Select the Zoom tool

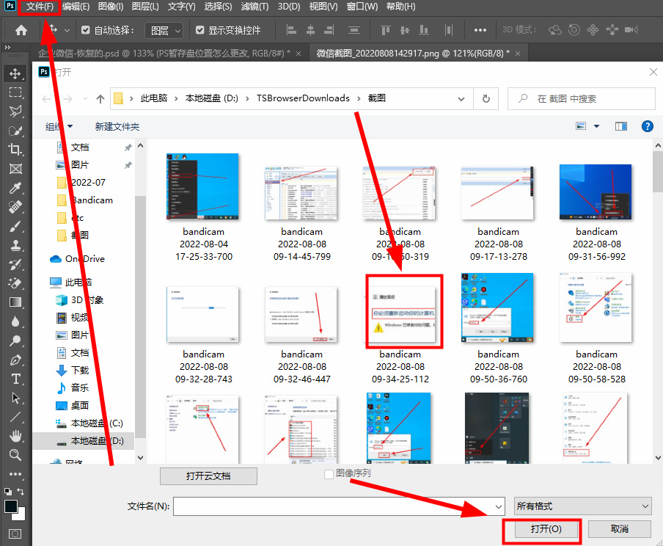point(15,455)
